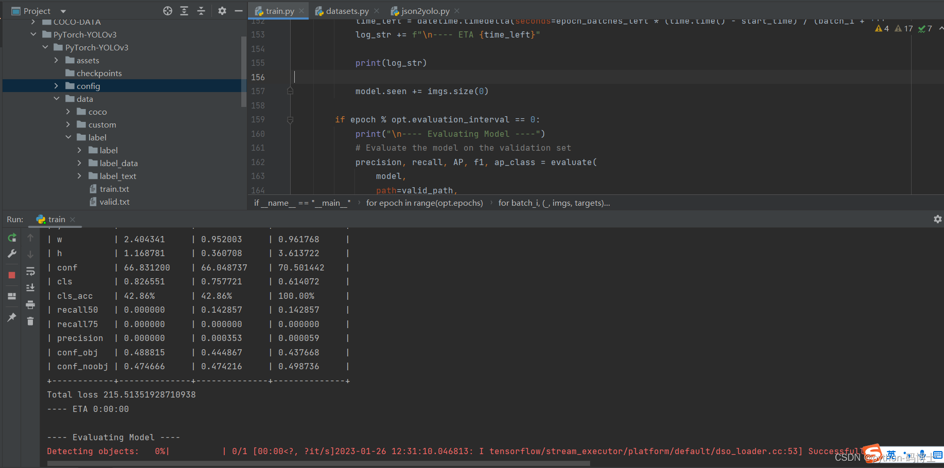The image size is (944, 468).
Task: Click the wrench edit run configuration icon
Action: [12, 254]
